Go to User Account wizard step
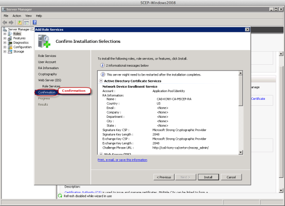Image resolution: width=285 pixels, height=206 pixels. pyautogui.click(x=47, y=62)
